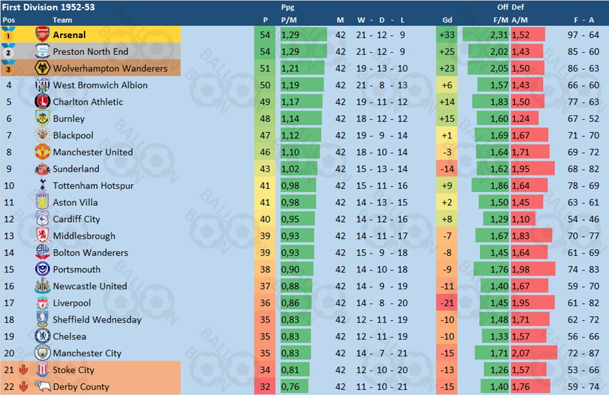Click Stoke City's red relegation arrow
This screenshot has width=609, height=395.
click(23, 370)
